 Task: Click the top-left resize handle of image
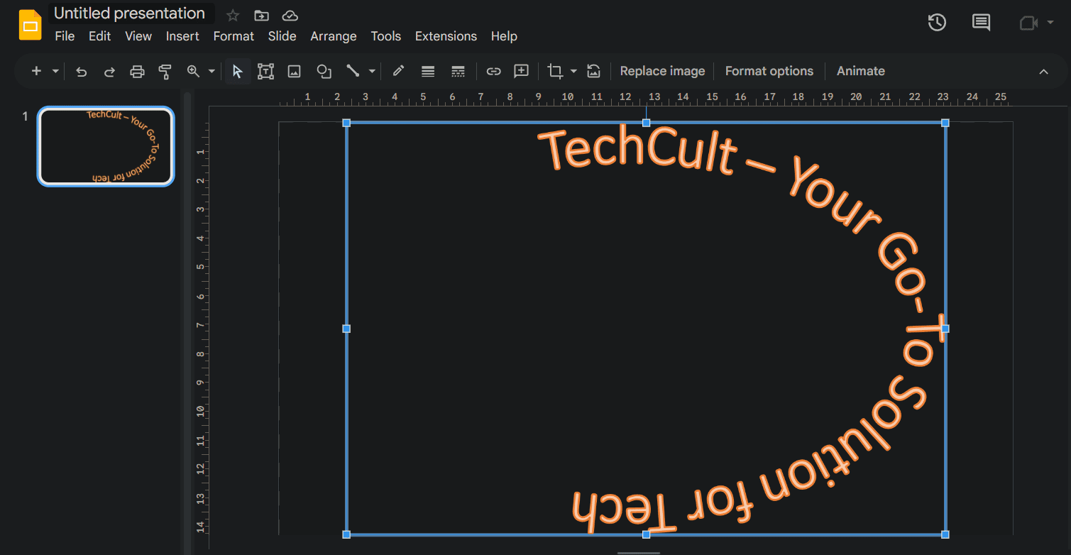pyautogui.click(x=346, y=123)
